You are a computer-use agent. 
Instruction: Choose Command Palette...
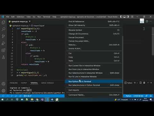coord(94,95)
